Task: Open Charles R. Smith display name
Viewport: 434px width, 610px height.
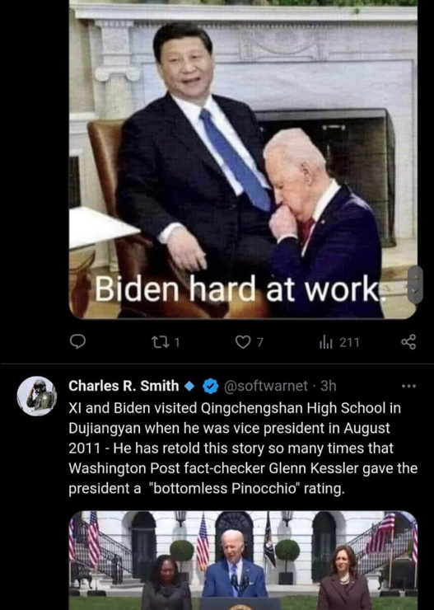Action: [124, 386]
